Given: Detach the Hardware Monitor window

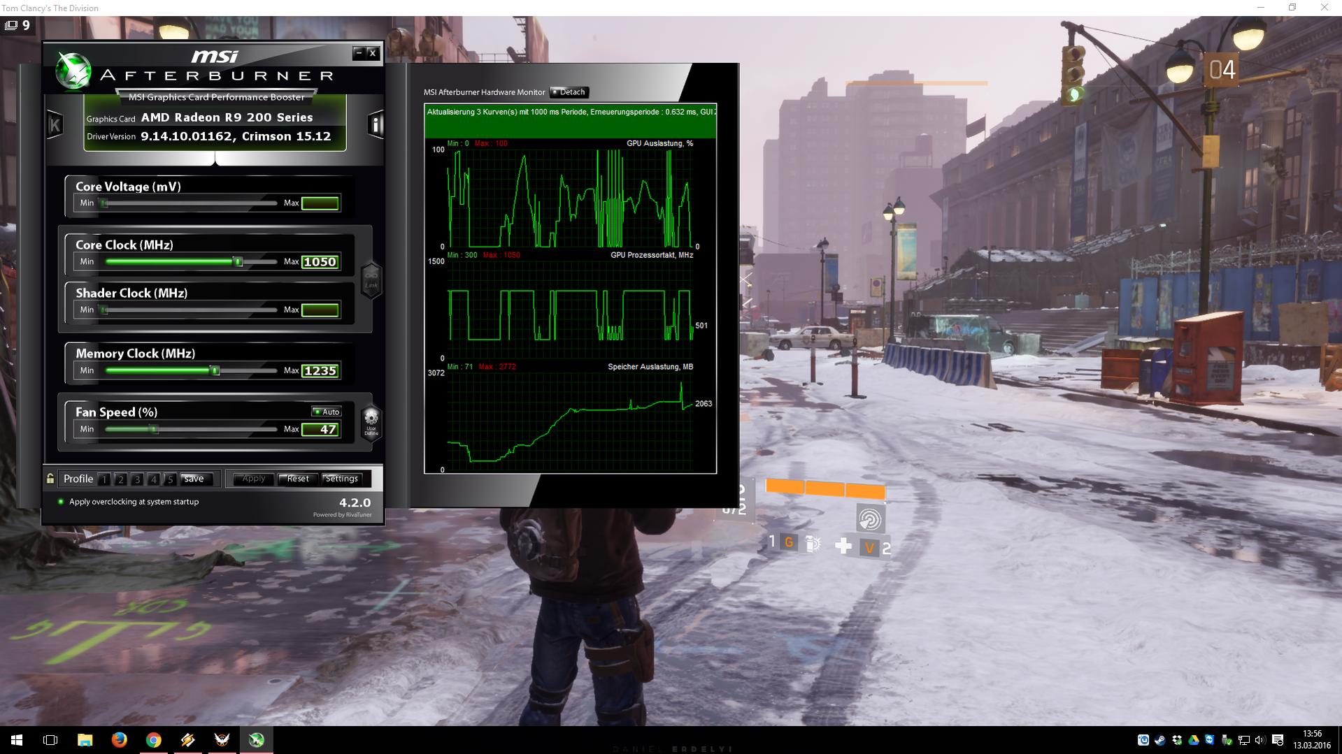Looking at the screenshot, I should (569, 92).
